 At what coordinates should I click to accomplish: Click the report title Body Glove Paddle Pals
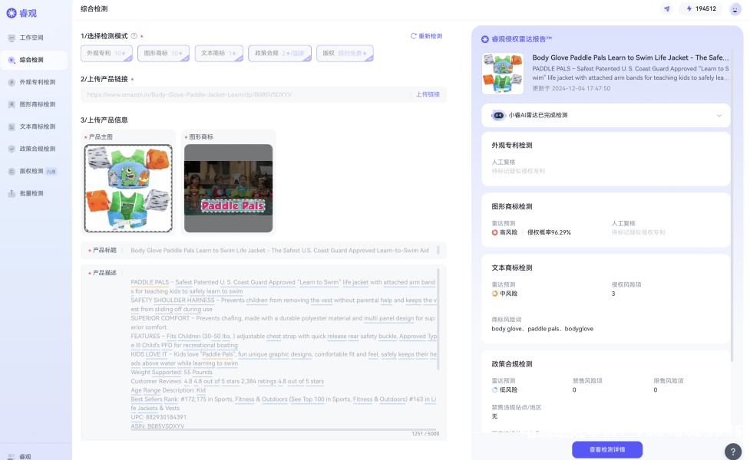pos(630,58)
